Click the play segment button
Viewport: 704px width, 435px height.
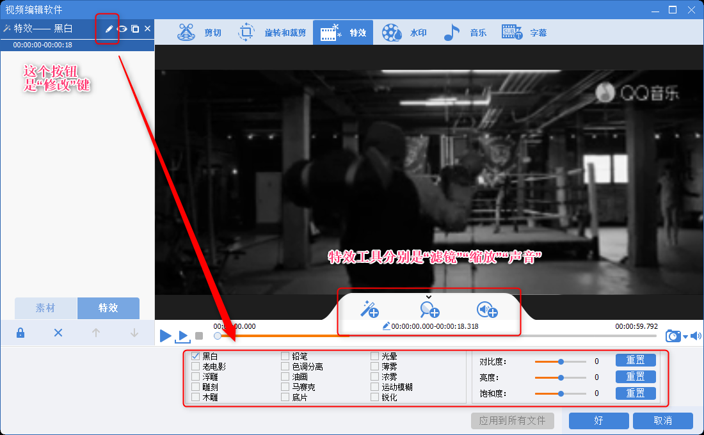pyautogui.click(x=183, y=336)
